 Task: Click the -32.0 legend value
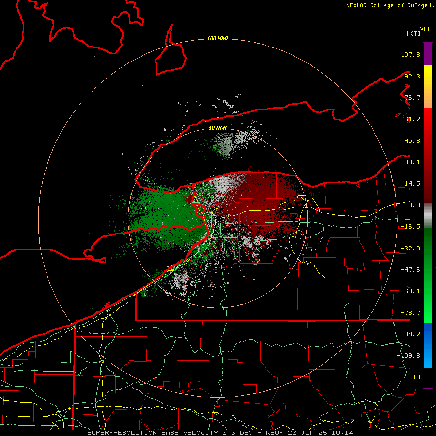coord(410,249)
